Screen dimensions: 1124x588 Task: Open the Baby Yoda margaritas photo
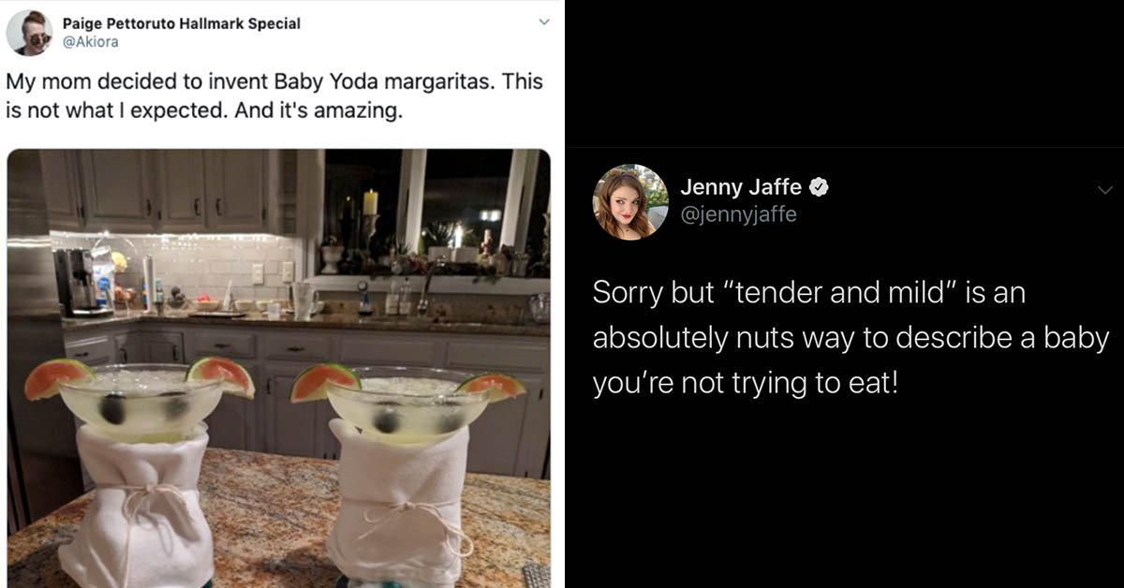(279, 368)
